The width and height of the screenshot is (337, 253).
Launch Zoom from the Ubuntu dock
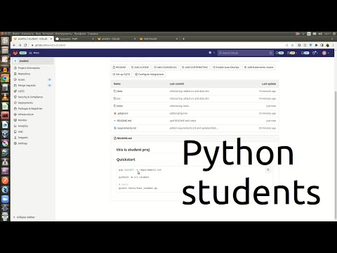pos(5,200)
